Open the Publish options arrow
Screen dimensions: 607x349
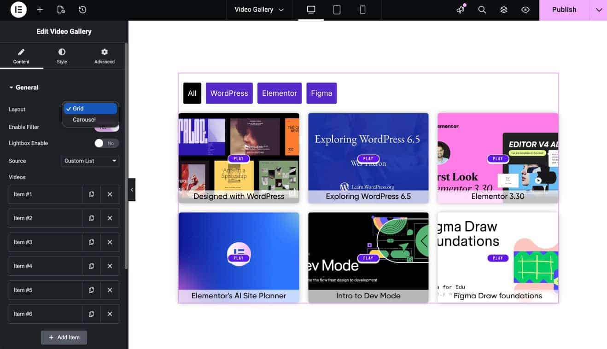(598, 10)
